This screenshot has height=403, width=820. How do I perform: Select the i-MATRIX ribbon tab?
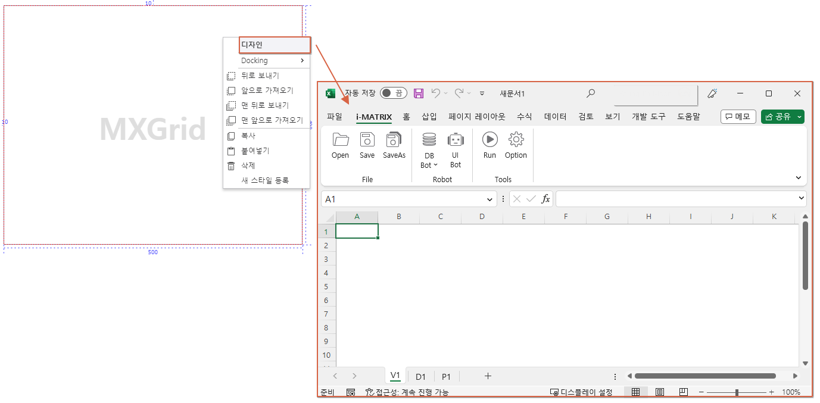(373, 117)
